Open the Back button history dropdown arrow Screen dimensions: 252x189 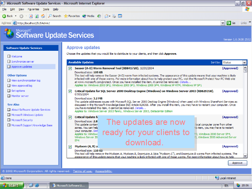click(x=16, y=16)
